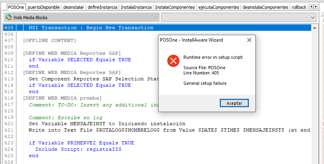The height and width of the screenshot is (164, 324).
Task: Click 'Source File: POSOne' text in dialog
Action: [x=205, y=68]
